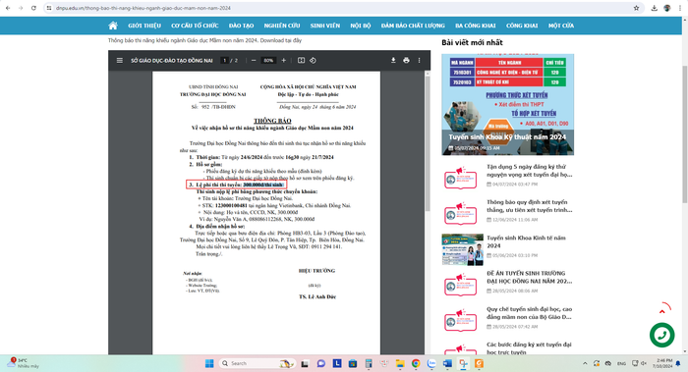Viewport: 688px width, 372px height.
Task: Open 'ĐỀ ÁN TUYỂN SINH' article link
Action: pos(529,277)
